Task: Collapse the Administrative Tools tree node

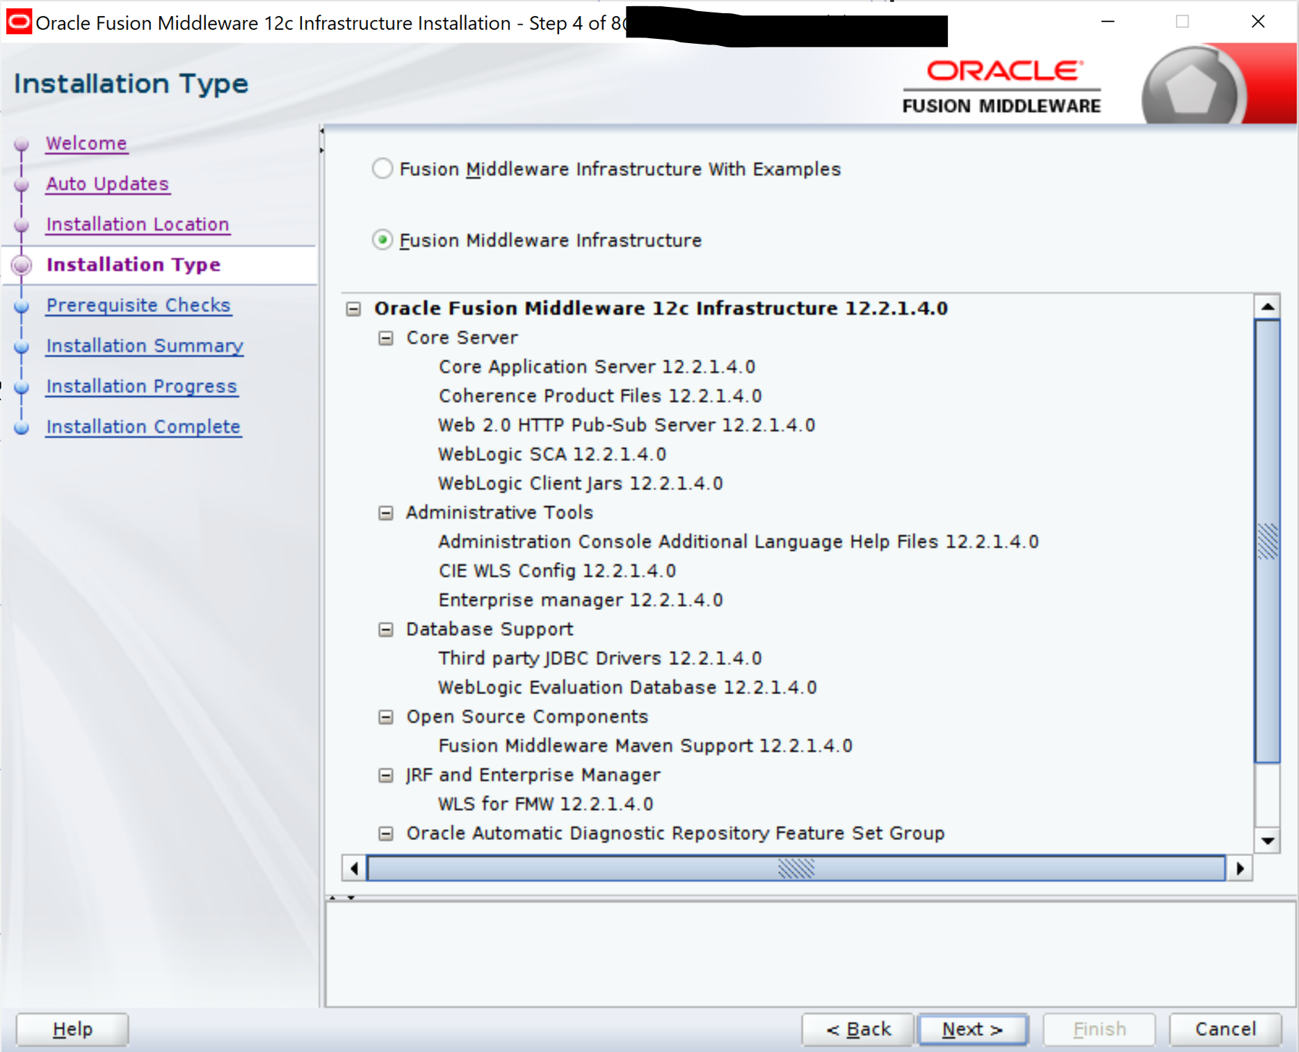Action: pos(386,513)
